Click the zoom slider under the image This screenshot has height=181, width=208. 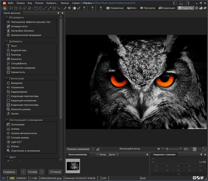pyautogui.click(x=172, y=149)
